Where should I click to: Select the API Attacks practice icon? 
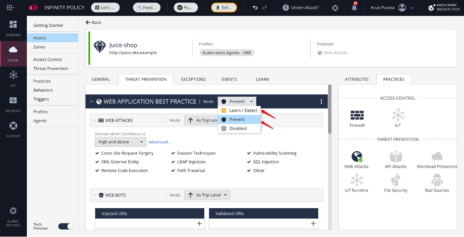396,157
